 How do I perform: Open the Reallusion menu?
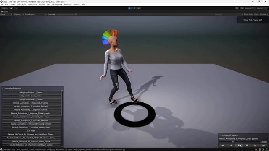click(x=68, y=5)
